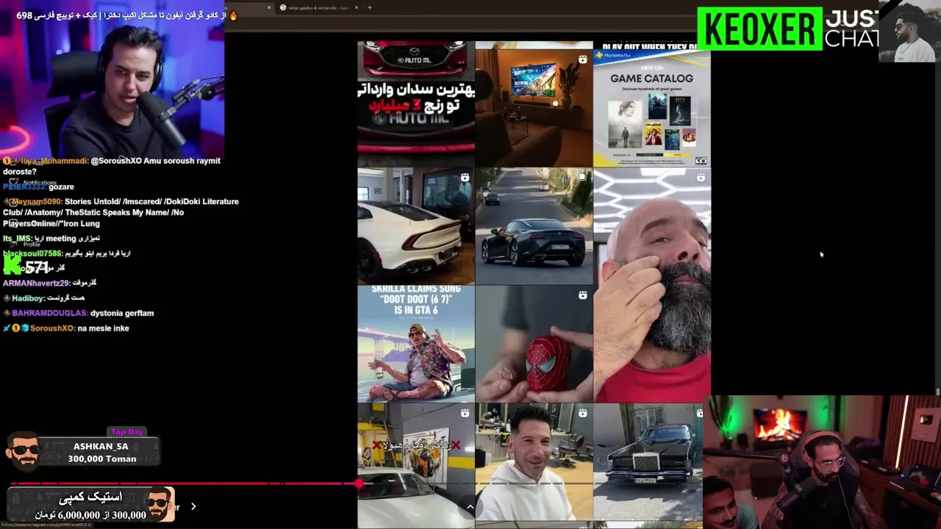941x529 pixels.
Task: Click the Top Day label
Action: coord(126,432)
